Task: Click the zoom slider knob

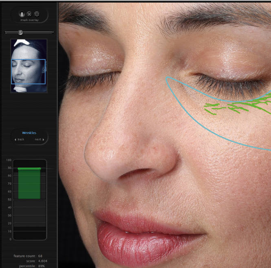Action: point(20,32)
